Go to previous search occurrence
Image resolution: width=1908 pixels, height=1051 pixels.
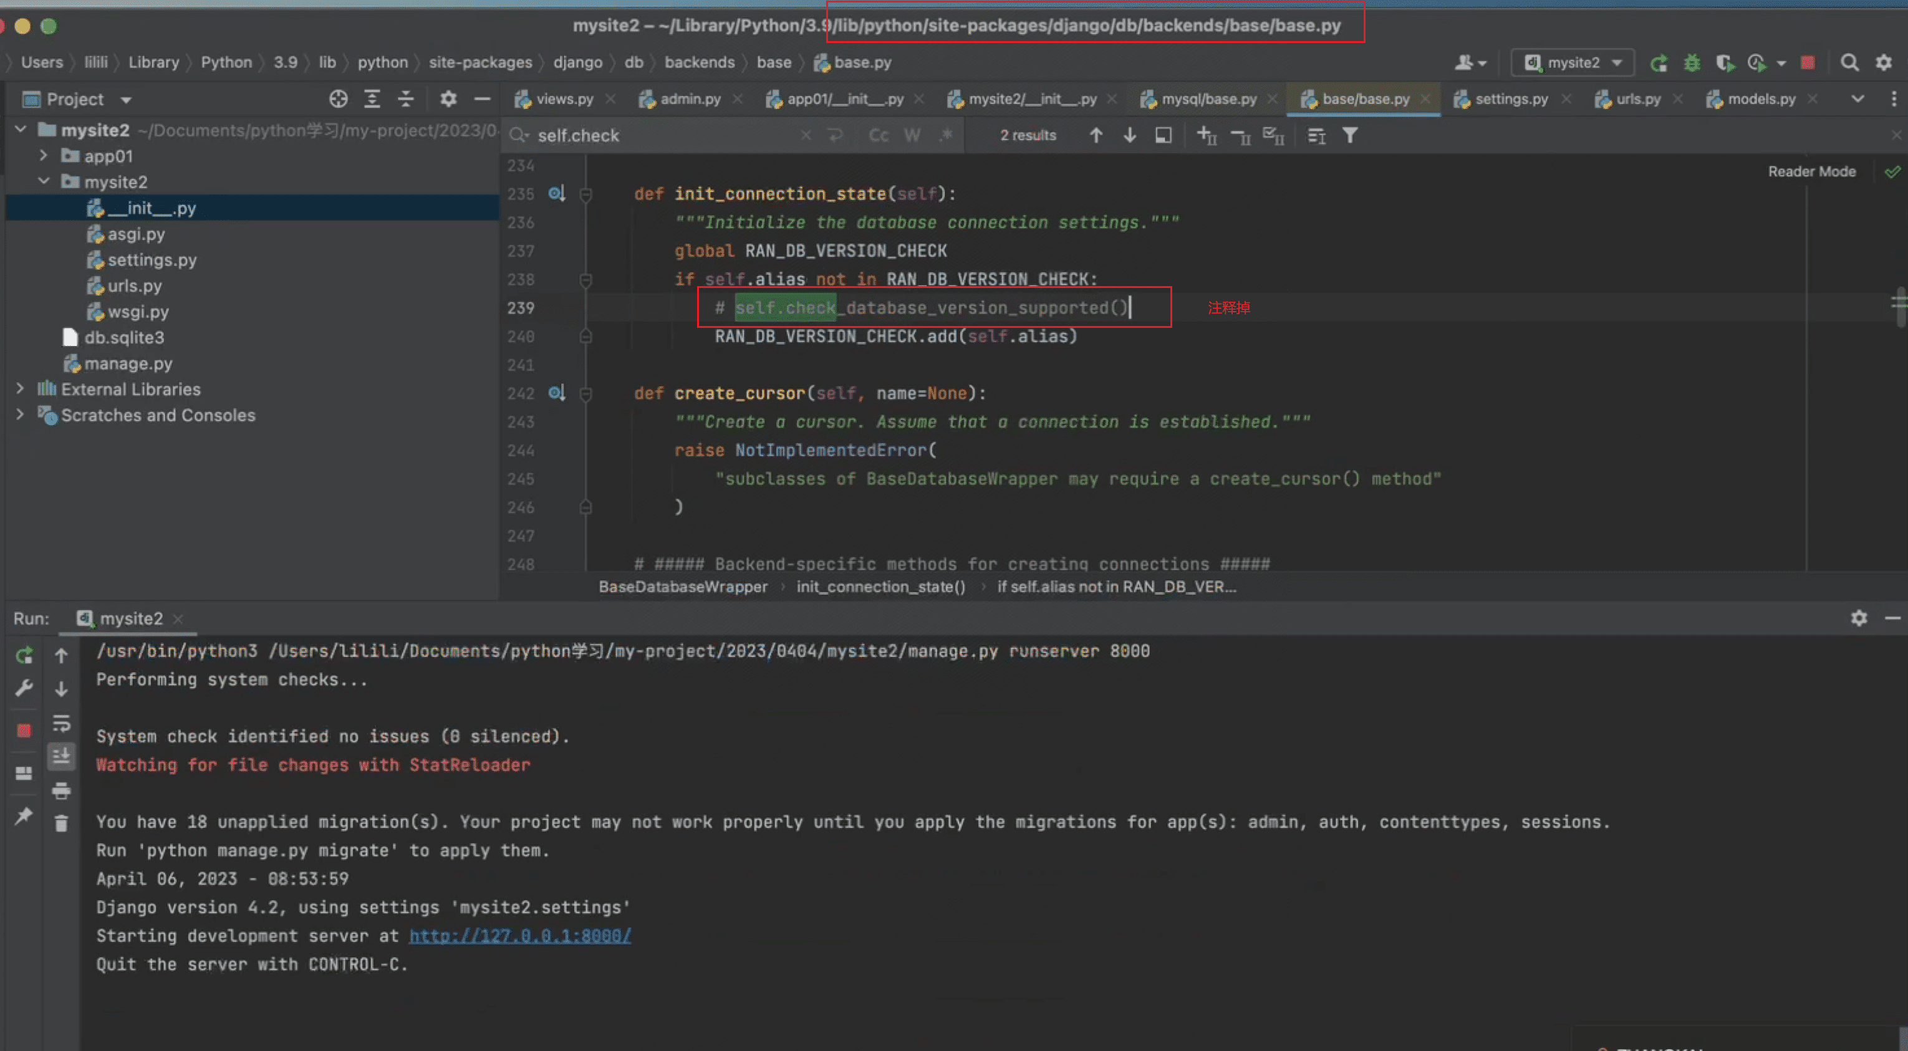(x=1096, y=135)
